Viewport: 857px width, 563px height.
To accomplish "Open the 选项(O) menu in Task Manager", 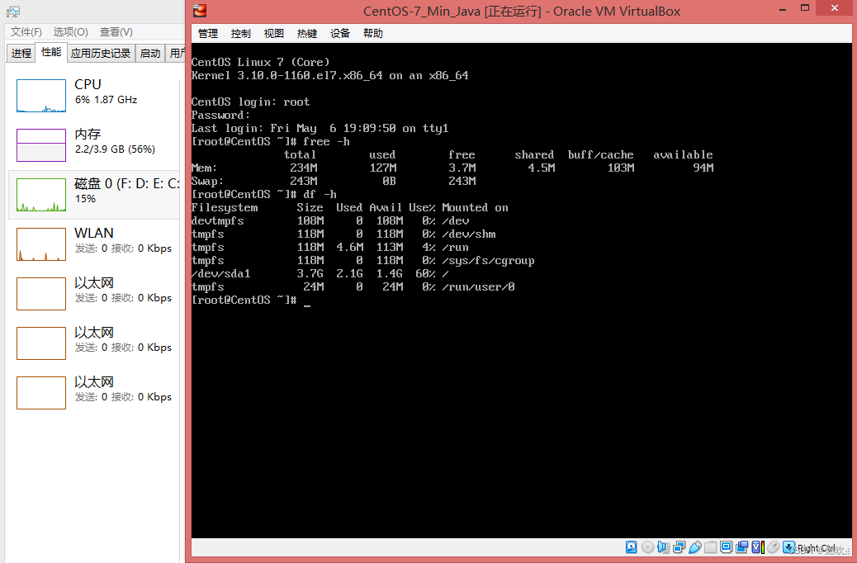I will click(x=70, y=31).
